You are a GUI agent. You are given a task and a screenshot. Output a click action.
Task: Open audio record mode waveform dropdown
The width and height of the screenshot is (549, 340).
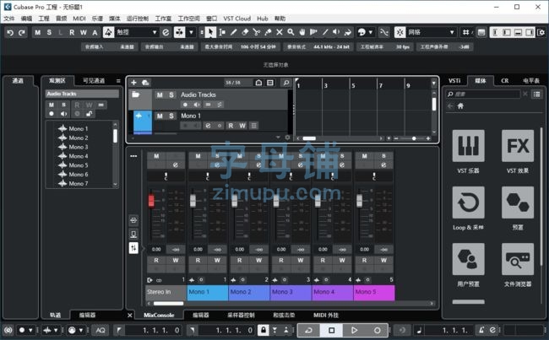(56, 330)
